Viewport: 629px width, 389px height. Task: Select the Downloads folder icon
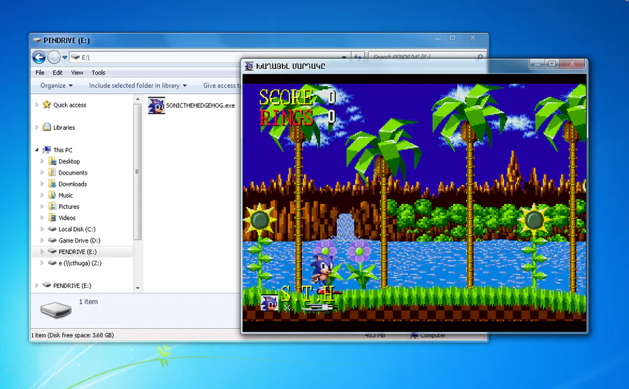click(x=52, y=184)
